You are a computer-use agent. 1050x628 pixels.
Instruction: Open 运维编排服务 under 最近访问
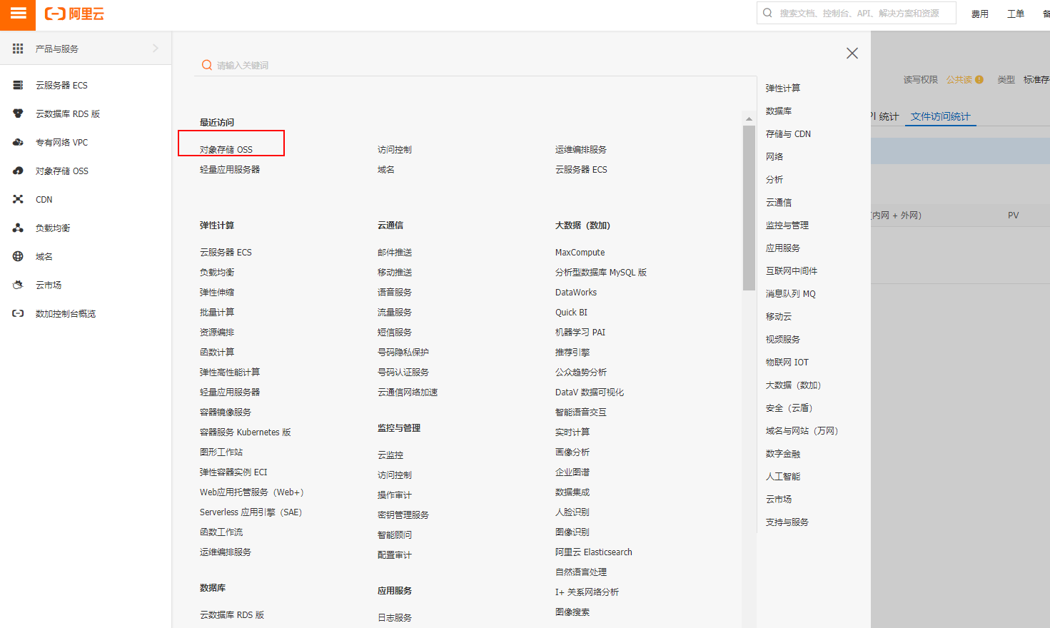(581, 149)
